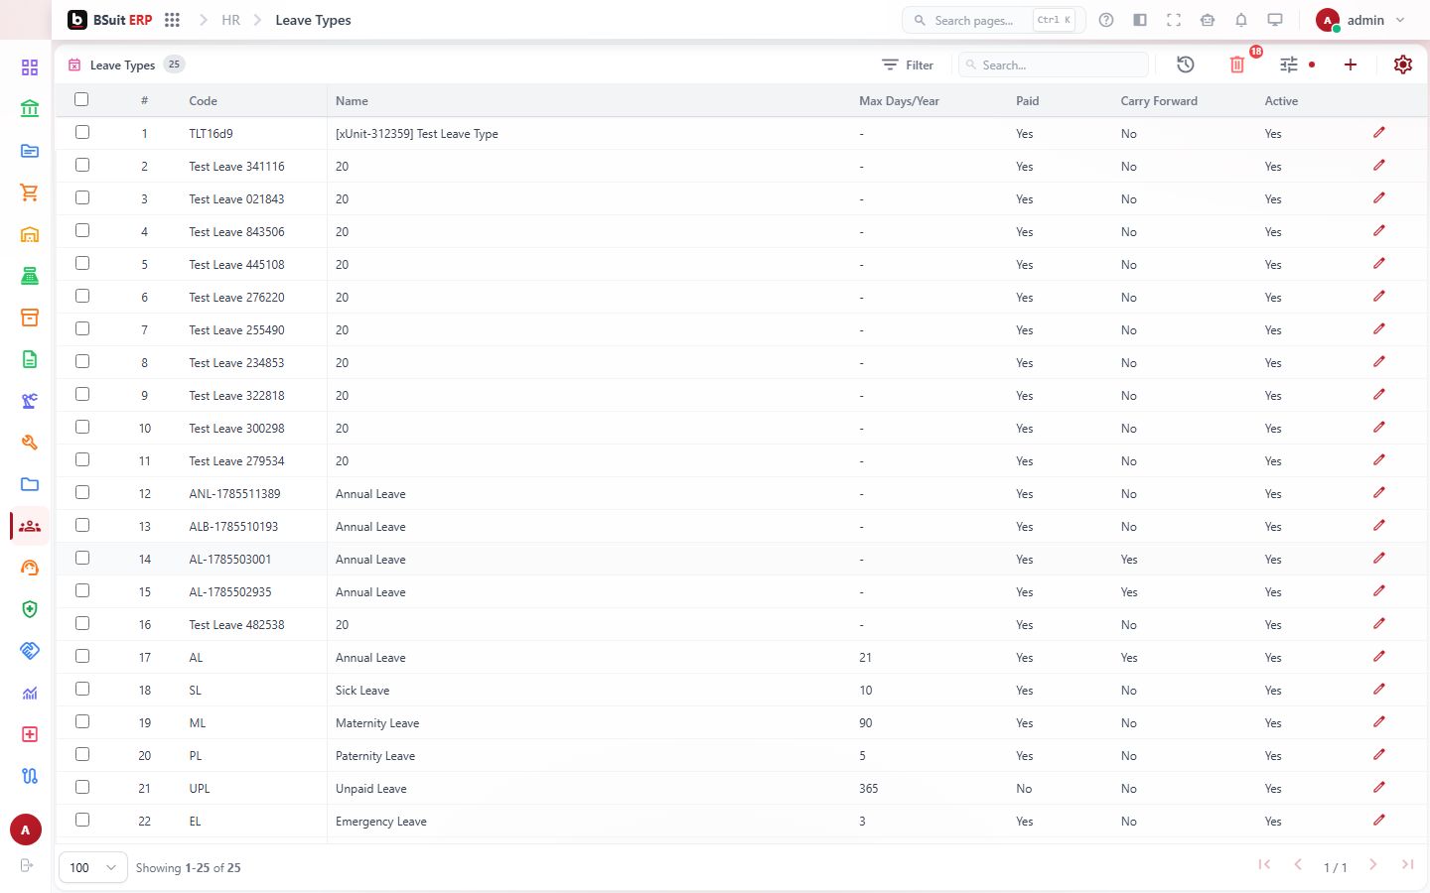Sort by the Max Days/Year column header
The image size is (1430, 893).
[899, 101]
